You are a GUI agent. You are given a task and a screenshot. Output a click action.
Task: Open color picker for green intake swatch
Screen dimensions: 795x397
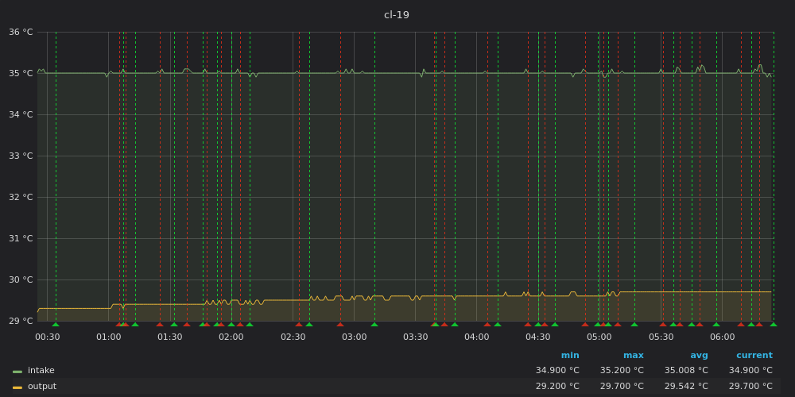pyautogui.click(x=17, y=371)
